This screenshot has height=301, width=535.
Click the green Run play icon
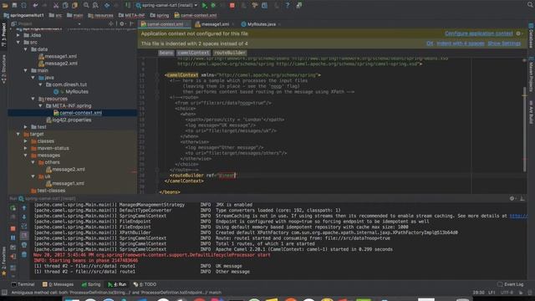204,5
